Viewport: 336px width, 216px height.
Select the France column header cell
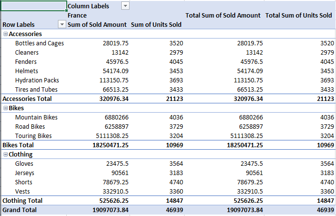coord(77,15)
